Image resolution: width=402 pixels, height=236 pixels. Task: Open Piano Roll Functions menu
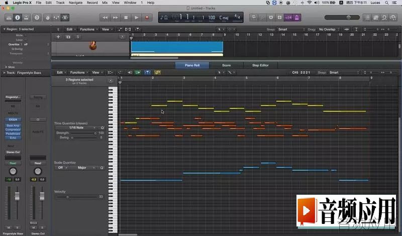pos(79,72)
